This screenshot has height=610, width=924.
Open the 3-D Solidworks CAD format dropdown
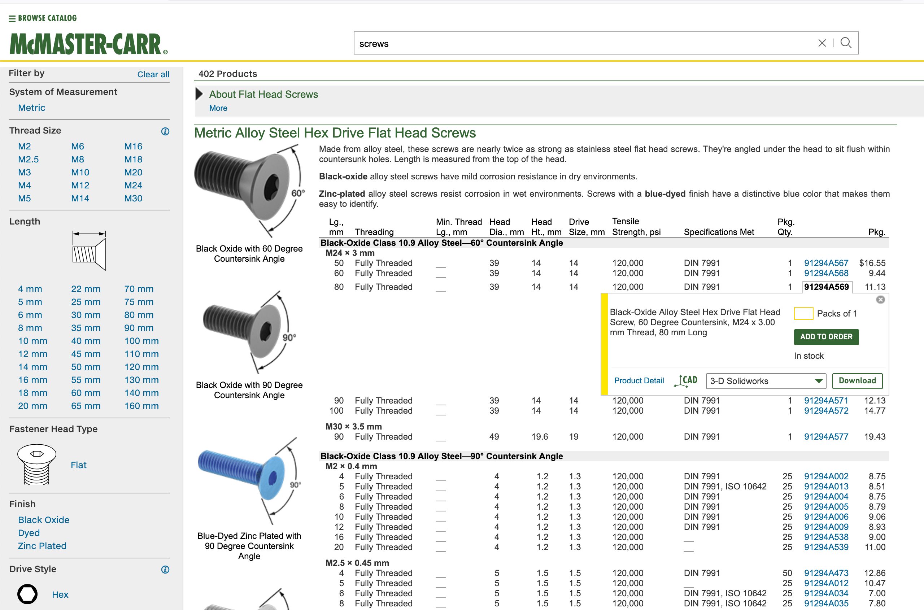coord(766,381)
